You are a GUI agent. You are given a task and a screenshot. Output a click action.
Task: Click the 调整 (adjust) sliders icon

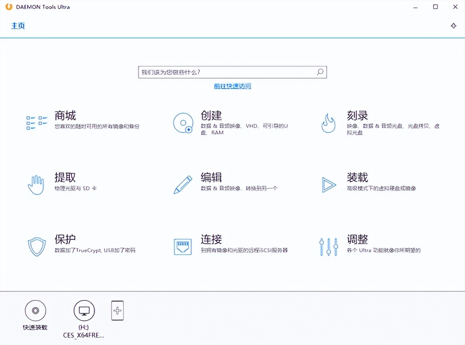pyautogui.click(x=328, y=247)
